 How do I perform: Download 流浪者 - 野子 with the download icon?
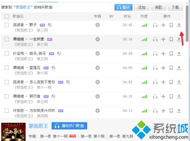(x=179, y=25)
